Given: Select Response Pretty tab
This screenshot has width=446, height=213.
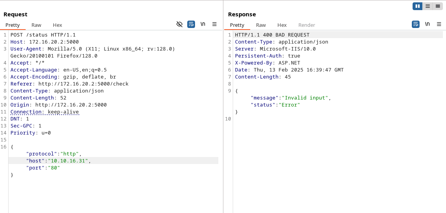Looking at the screenshot, I should (x=237, y=25).
